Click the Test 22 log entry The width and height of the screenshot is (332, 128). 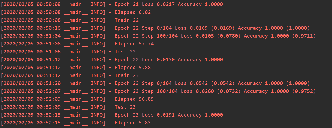[125, 52]
